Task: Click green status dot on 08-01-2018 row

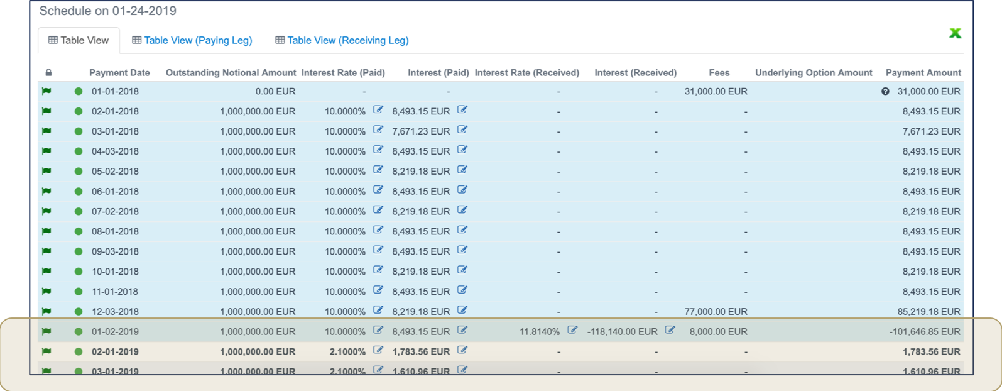Action: click(x=79, y=231)
